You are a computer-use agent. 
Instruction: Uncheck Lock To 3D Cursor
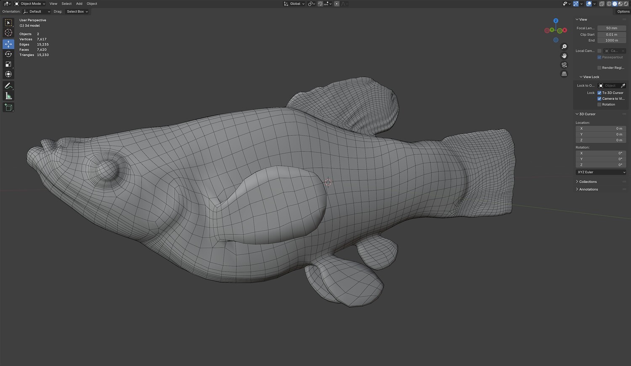599,93
